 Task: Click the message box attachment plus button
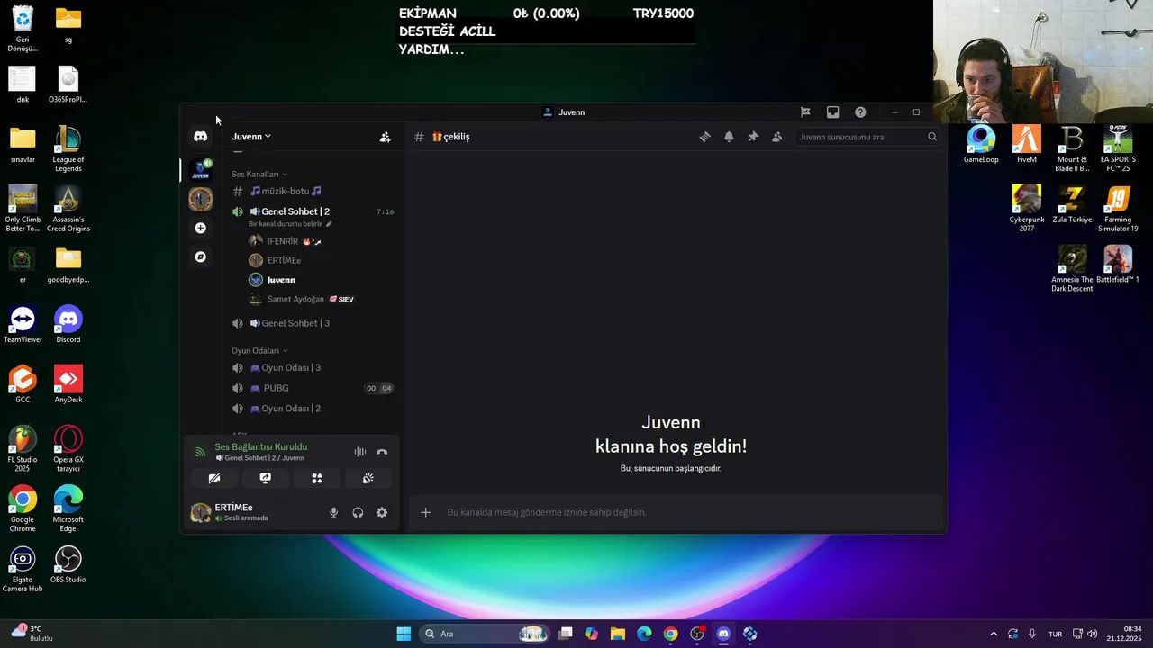tap(426, 512)
